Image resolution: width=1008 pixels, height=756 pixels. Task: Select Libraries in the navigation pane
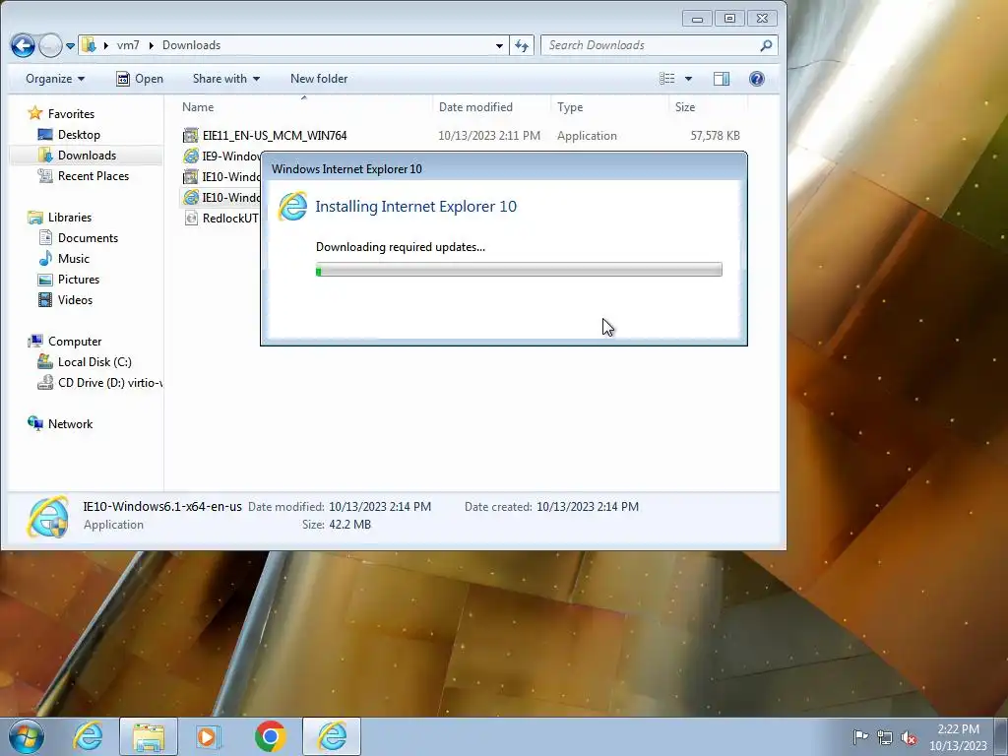[x=60, y=218]
